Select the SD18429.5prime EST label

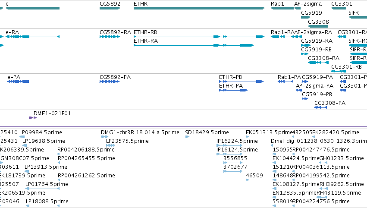point(207,132)
